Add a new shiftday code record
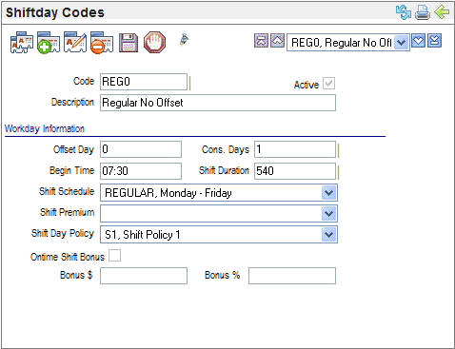The width and height of the screenshot is (455, 349). coord(49,42)
